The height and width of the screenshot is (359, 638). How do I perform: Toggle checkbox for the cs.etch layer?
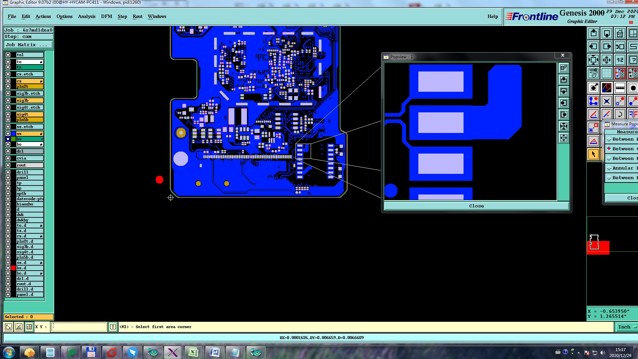pyautogui.click(x=8, y=74)
